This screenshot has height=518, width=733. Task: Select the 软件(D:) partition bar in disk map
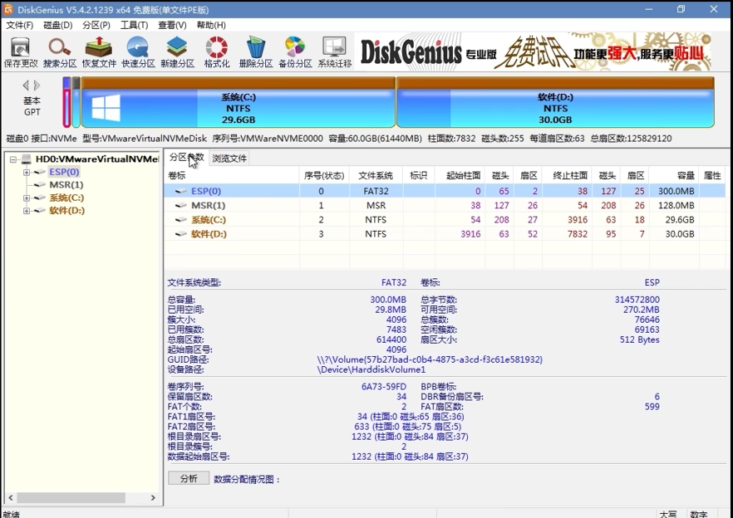tap(555, 102)
